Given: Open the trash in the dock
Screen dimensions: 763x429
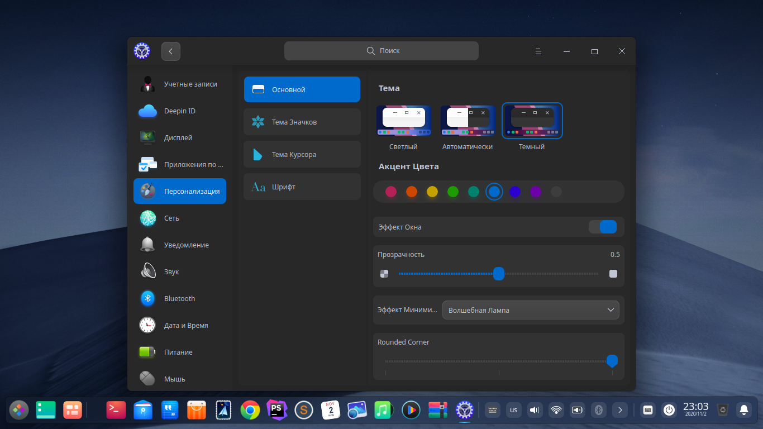Looking at the screenshot, I should 723,410.
